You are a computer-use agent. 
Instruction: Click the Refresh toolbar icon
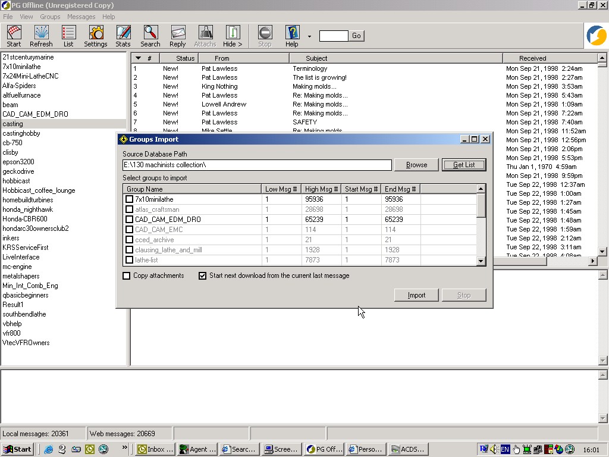coord(41,36)
